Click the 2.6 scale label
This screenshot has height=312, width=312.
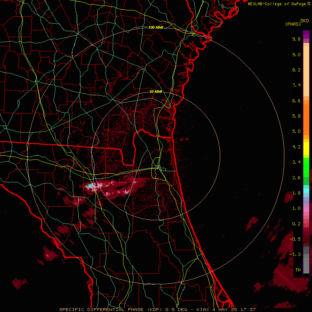[x=296, y=178]
